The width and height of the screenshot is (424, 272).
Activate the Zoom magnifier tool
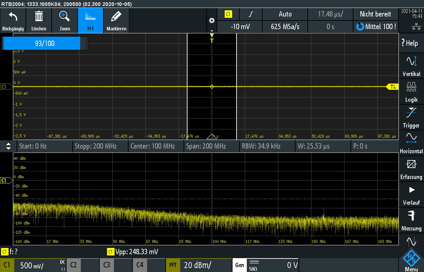[65, 20]
